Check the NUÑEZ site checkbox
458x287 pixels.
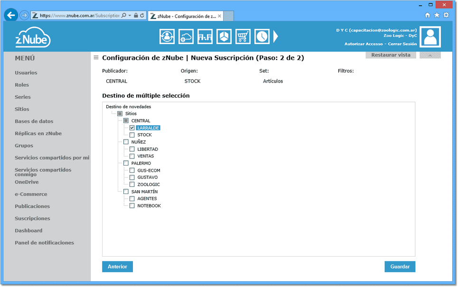pos(126,142)
